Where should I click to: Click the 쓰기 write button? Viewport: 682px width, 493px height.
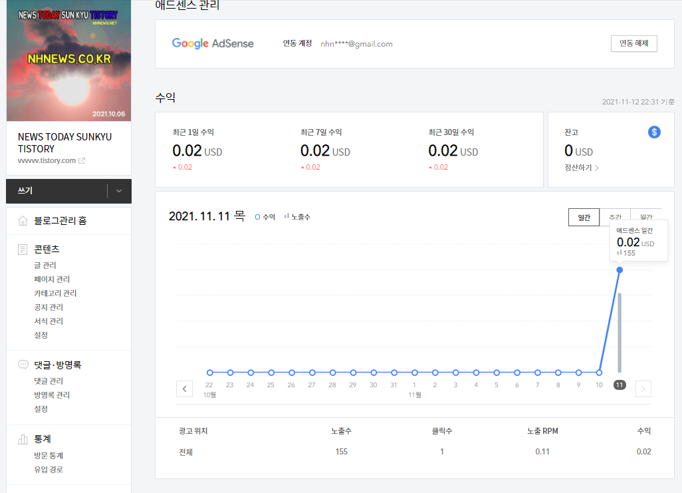(57, 191)
